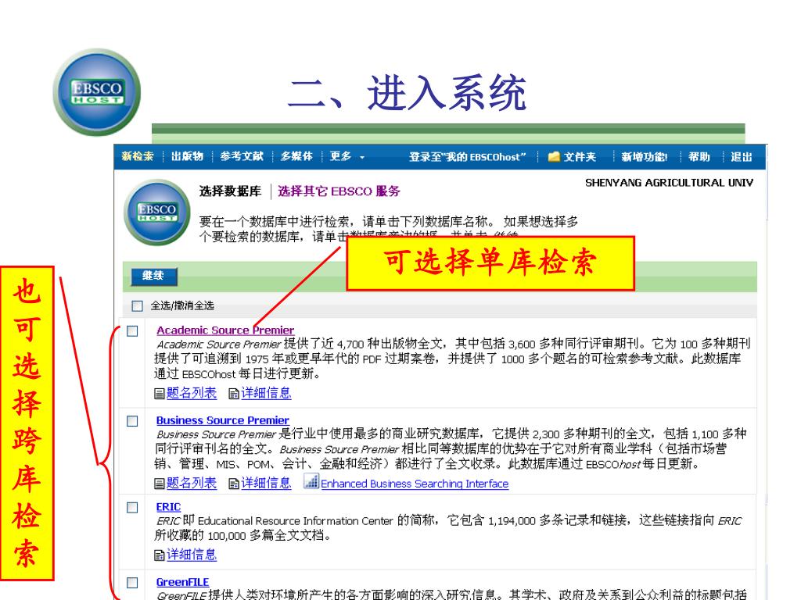Open the Academic Source Premier database link
This screenshot has height=600, width=801.
click(225, 330)
